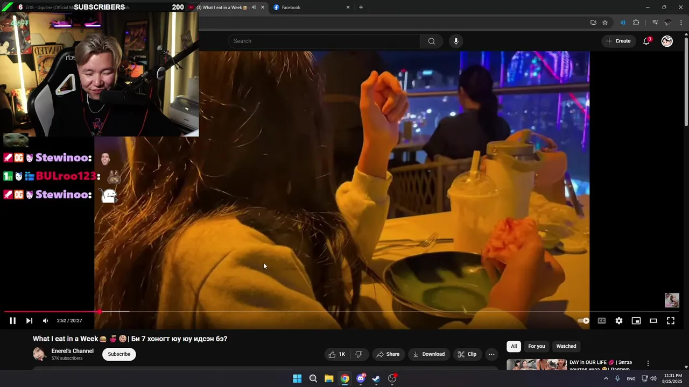Close the What I eat in a Week tab
689x387 pixels.
pyautogui.click(x=263, y=8)
